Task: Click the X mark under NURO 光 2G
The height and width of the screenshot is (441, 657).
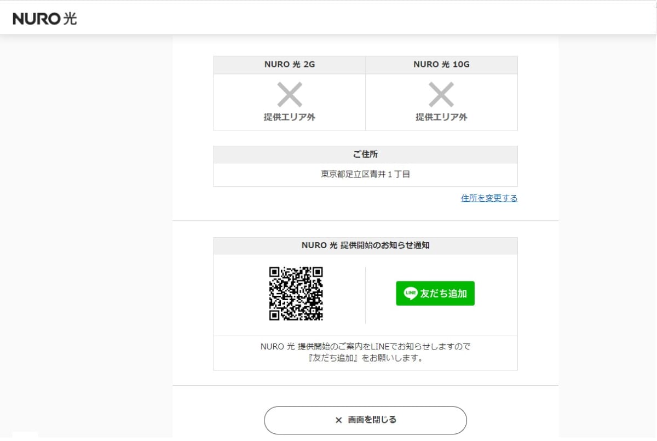Action: [x=290, y=95]
